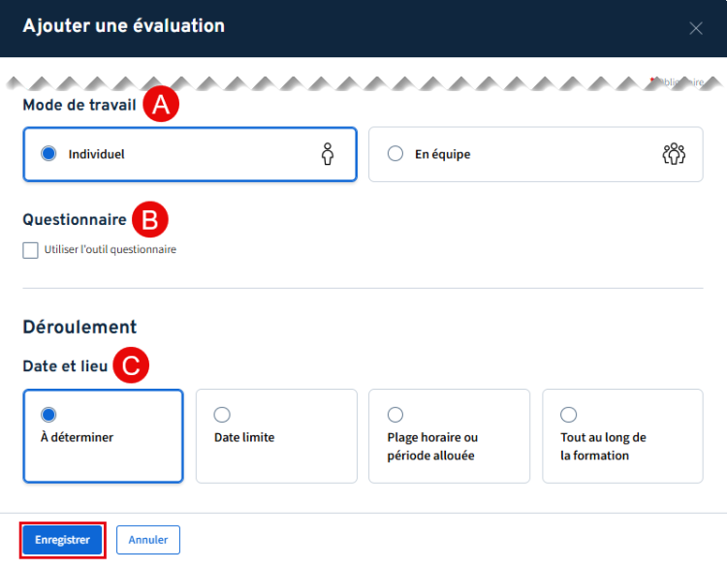Pick the Tout au long de la formation radio
This screenshot has width=727, height=569.
pyautogui.click(x=569, y=415)
